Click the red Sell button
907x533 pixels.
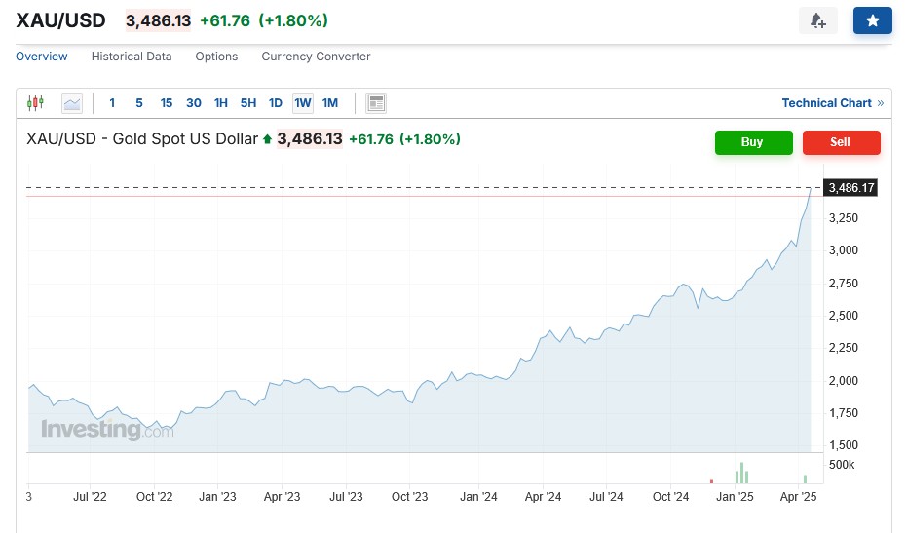coord(842,142)
